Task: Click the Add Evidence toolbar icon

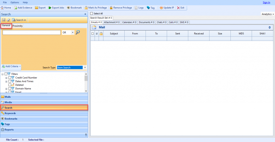Action: click(x=16, y=8)
